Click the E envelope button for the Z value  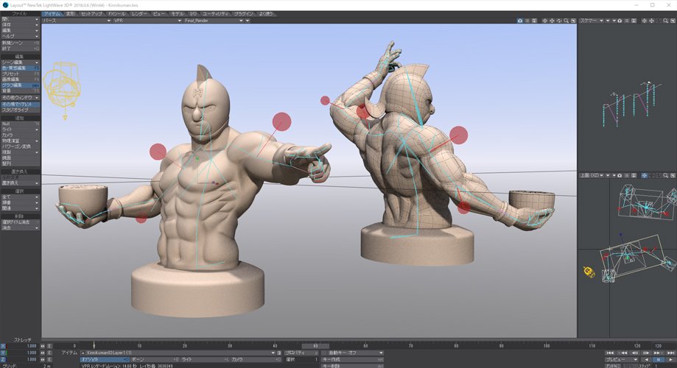49,359
